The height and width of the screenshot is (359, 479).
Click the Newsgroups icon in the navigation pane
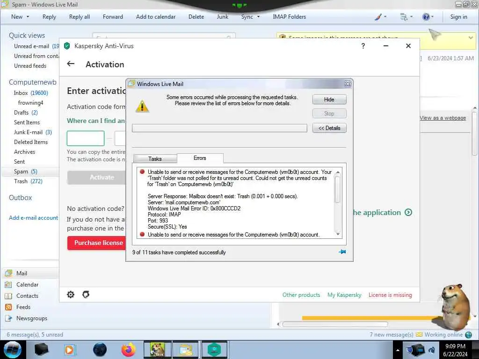8,318
